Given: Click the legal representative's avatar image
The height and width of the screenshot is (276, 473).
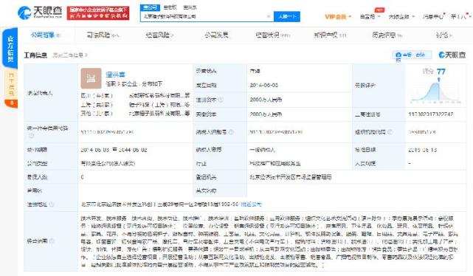Looking at the screenshot, I should coord(91,78).
